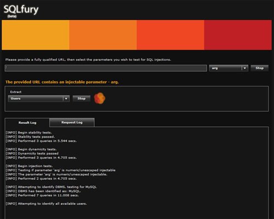Focus the URL input field
This screenshot has width=274, height=219.
coord(106,68)
